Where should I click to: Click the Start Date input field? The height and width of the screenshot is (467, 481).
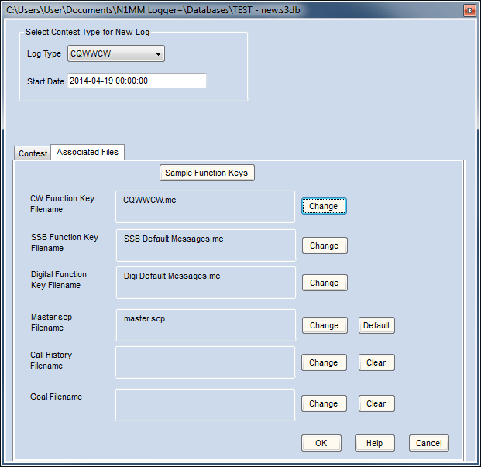[x=137, y=81]
